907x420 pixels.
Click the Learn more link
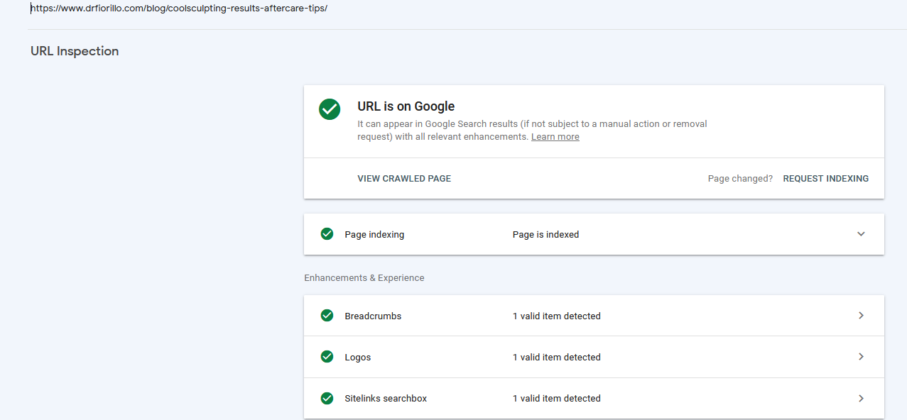(x=555, y=137)
